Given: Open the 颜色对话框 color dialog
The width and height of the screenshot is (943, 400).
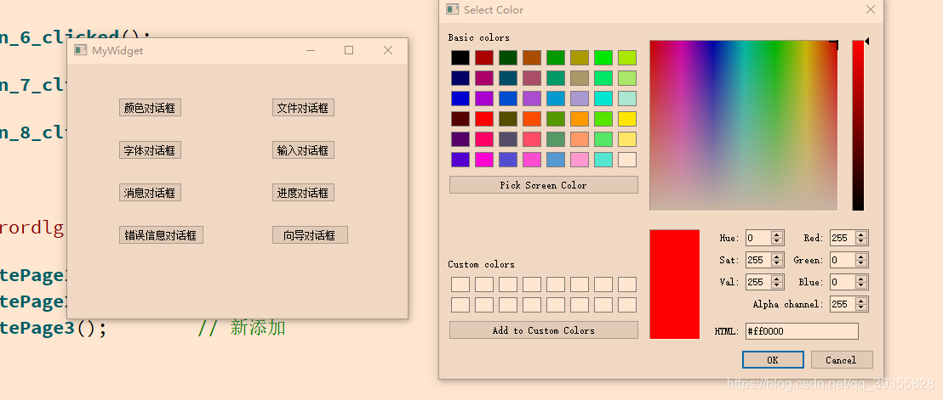Looking at the screenshot, I should point(150,108).
